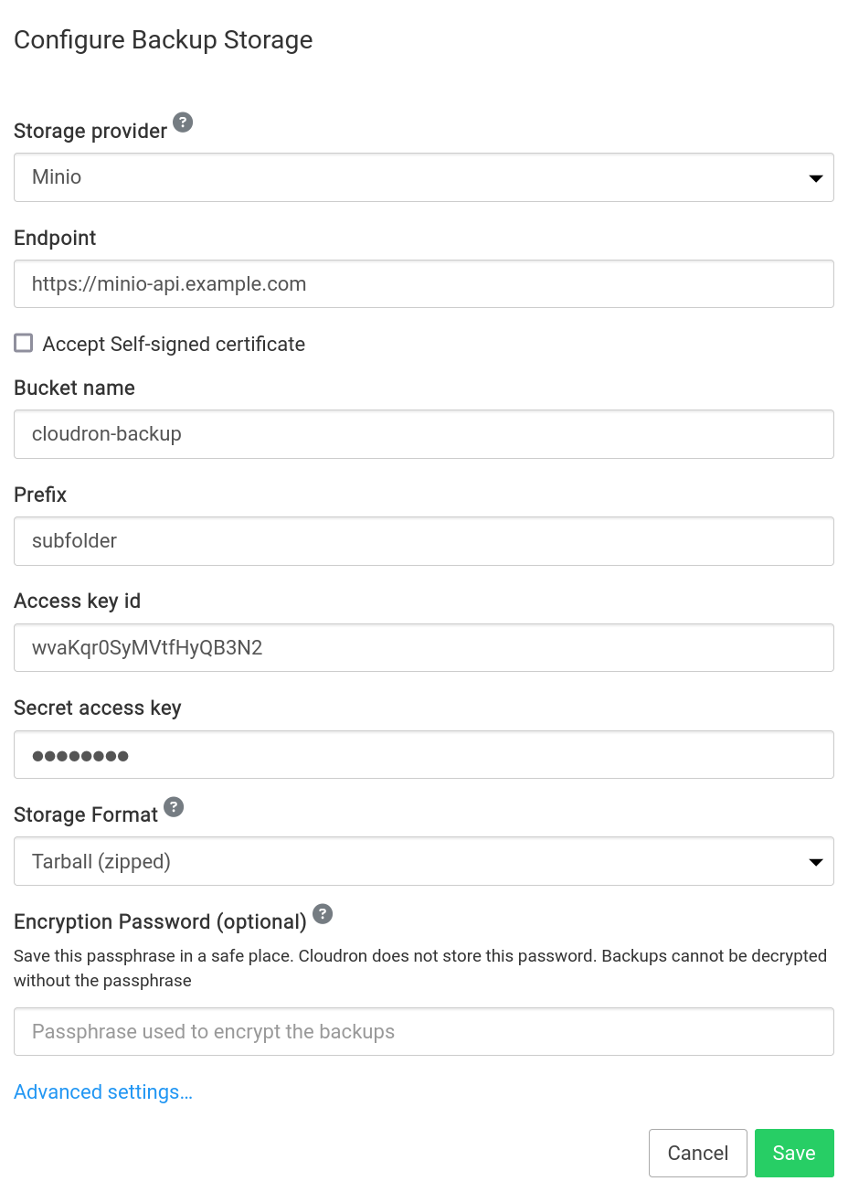
Task: Click the Save button
Action: click(x=793, y=1153)
